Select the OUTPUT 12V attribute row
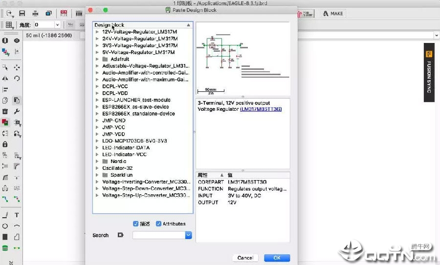The height and width of the screenshot is (265, 440). pyautogui.click(x=243, y=203)
